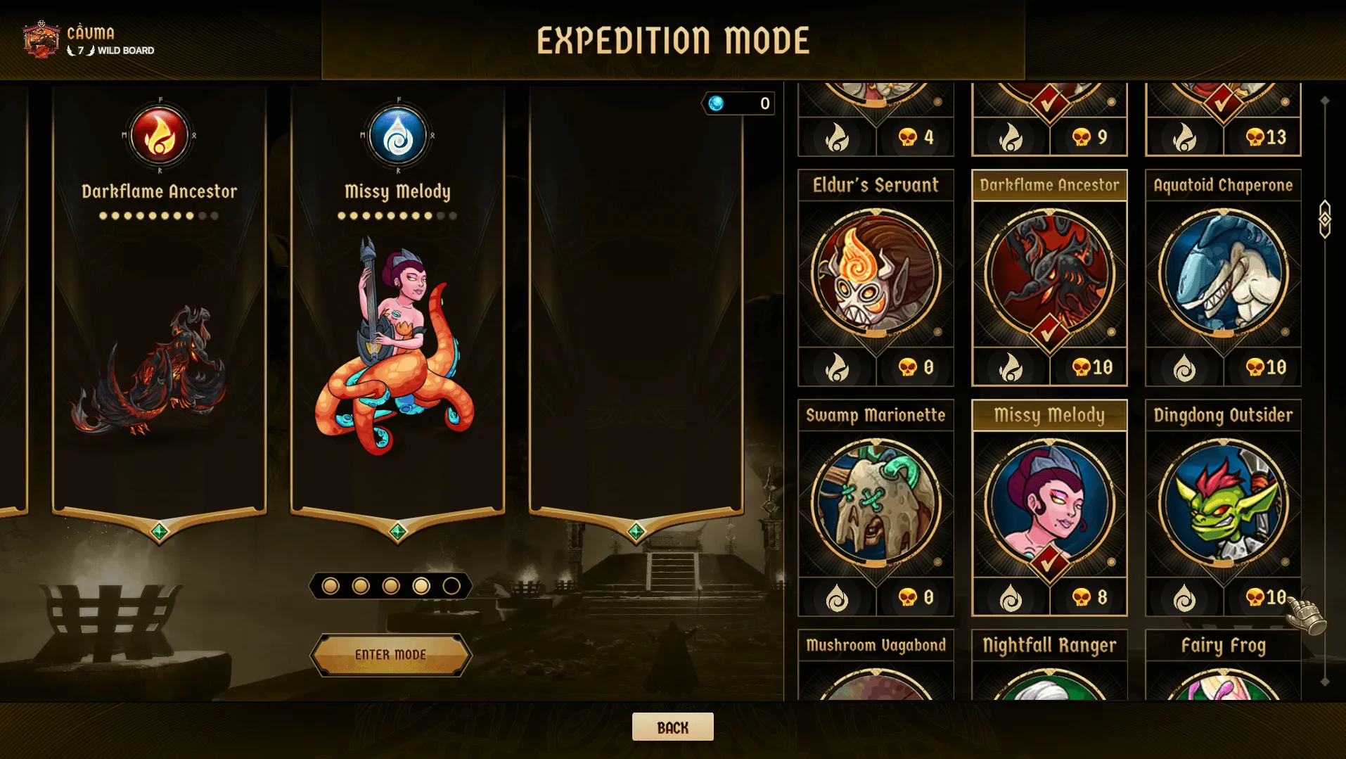The width and height of the screenshot is (1346, 759).
Task: Click the water swirl icon under Swamp Marionette
Action: [x=837, y=598]
